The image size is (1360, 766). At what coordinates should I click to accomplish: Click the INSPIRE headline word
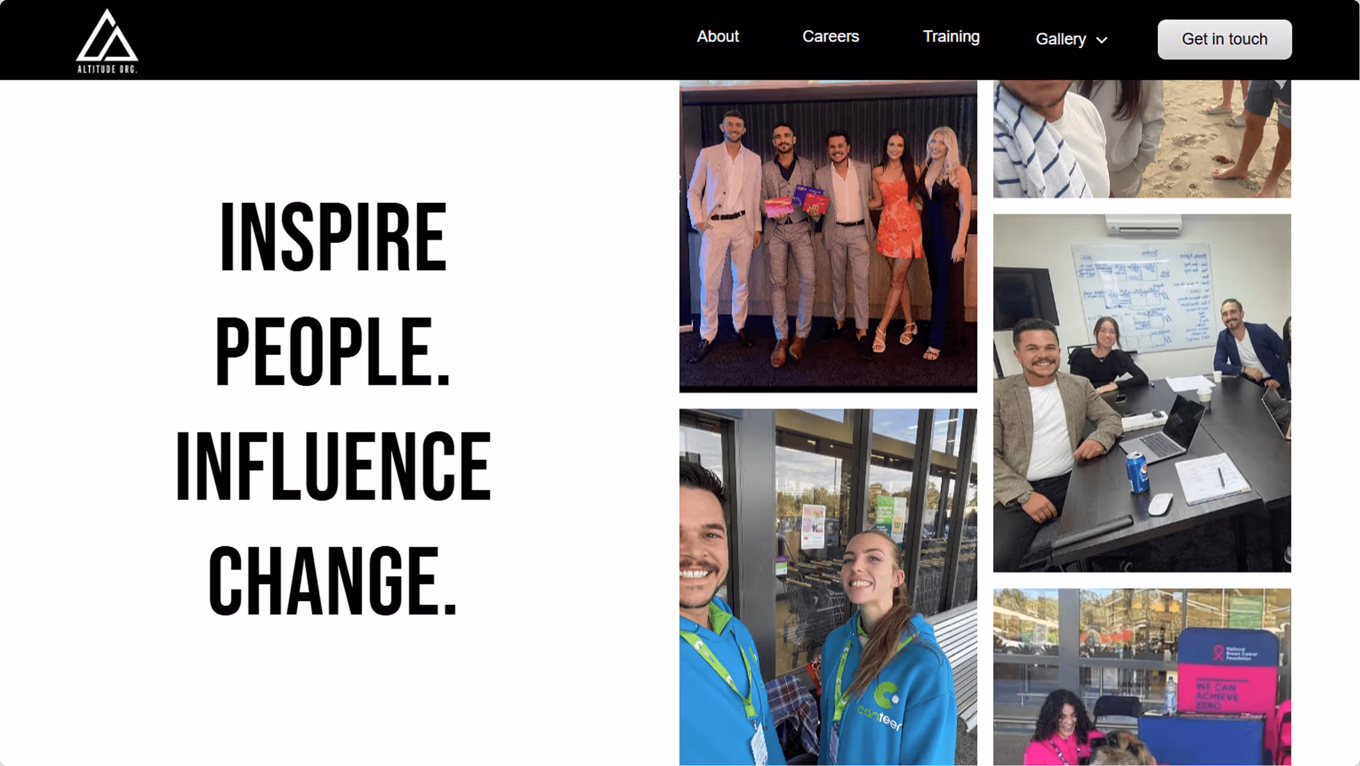coord(333,237)
